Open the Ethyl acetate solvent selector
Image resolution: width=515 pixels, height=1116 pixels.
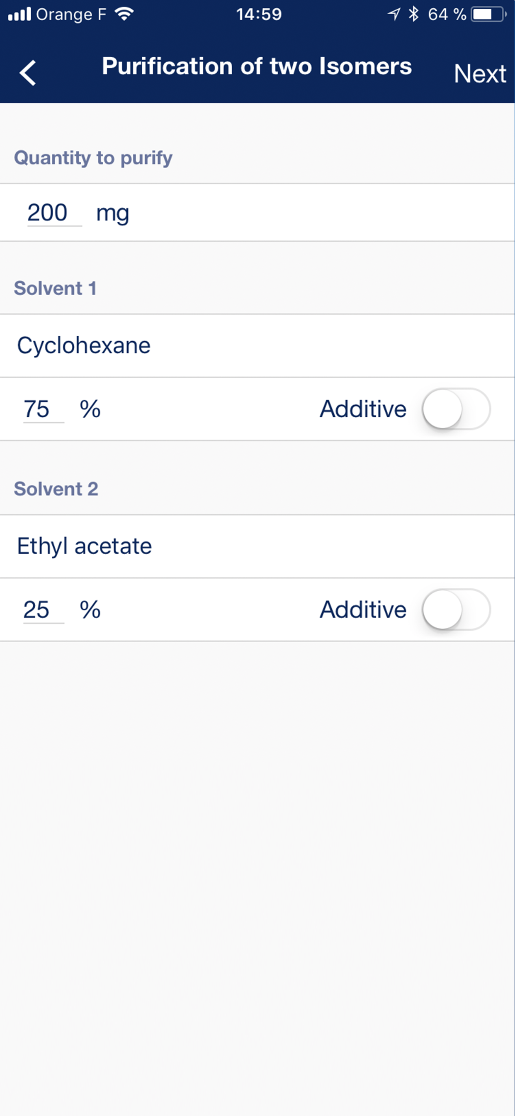tap(85, 546)
